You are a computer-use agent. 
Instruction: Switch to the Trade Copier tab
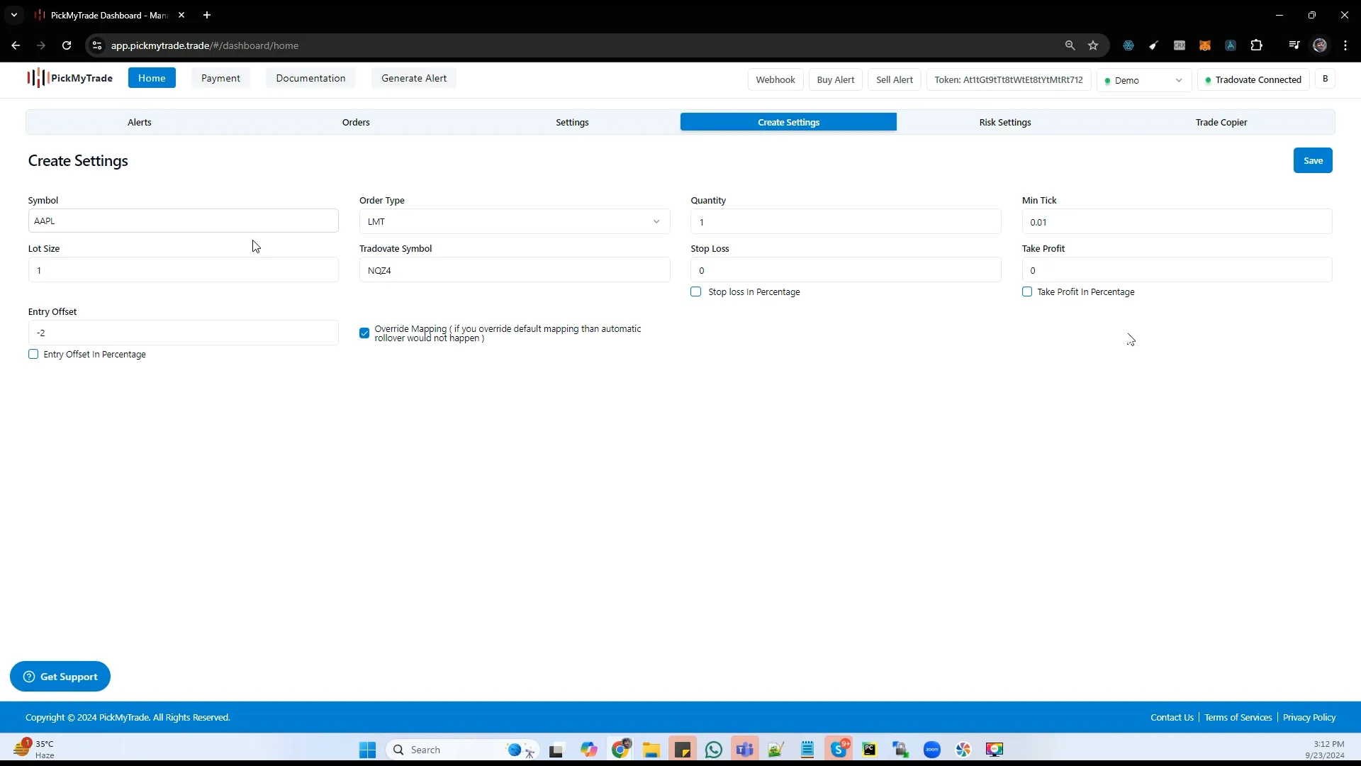tap(1221, 122)
